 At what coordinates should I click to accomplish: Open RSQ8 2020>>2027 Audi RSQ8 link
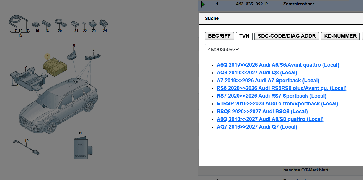[x=262, y=112]
